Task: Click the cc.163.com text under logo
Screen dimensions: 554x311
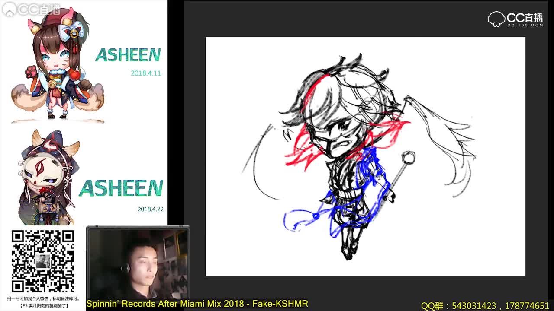Action: pyautogui.click(x=525, y=25)
